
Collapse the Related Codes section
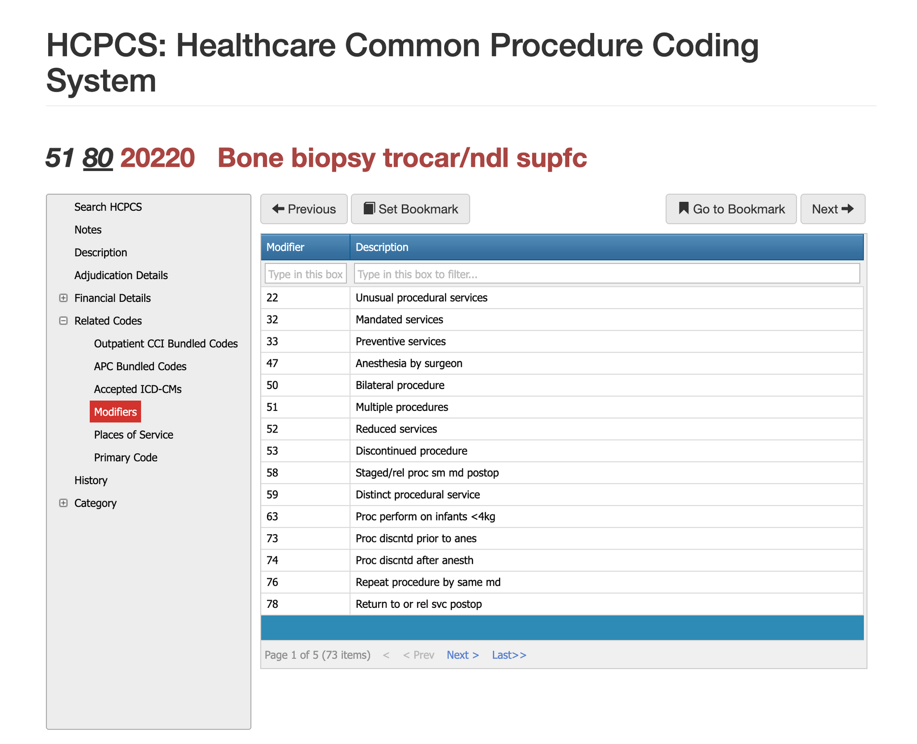[x=64, y=321]
